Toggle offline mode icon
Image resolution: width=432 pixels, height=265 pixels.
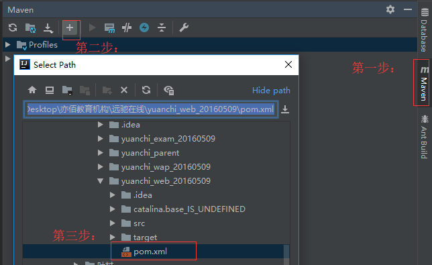(x=127, y=28)
